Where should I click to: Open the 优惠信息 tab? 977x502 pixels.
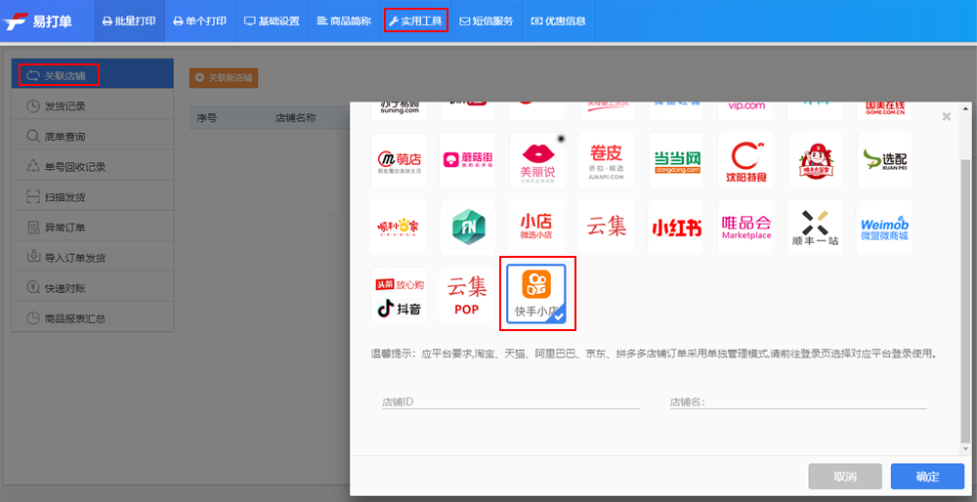[558, 21]
